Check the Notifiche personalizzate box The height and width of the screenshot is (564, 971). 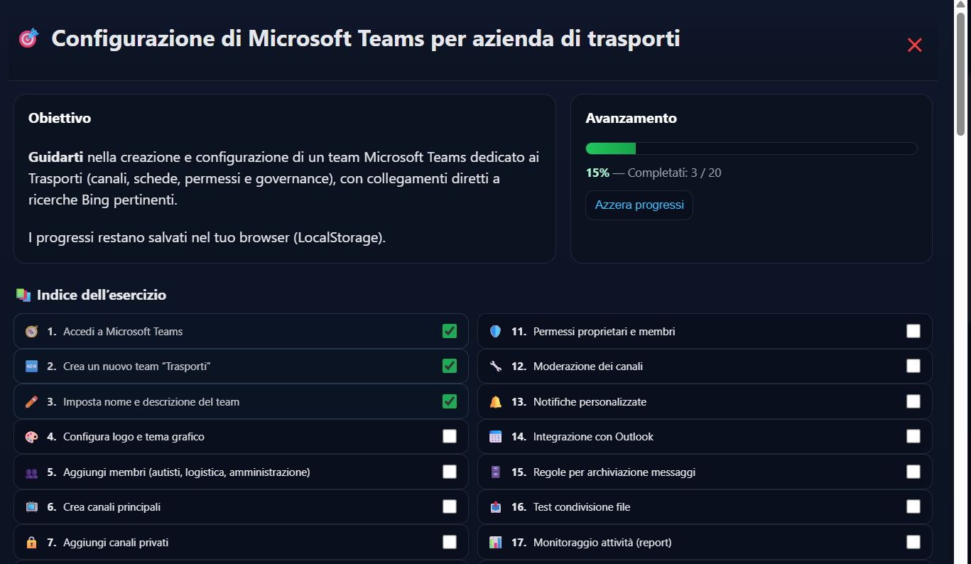click(913, 401)
